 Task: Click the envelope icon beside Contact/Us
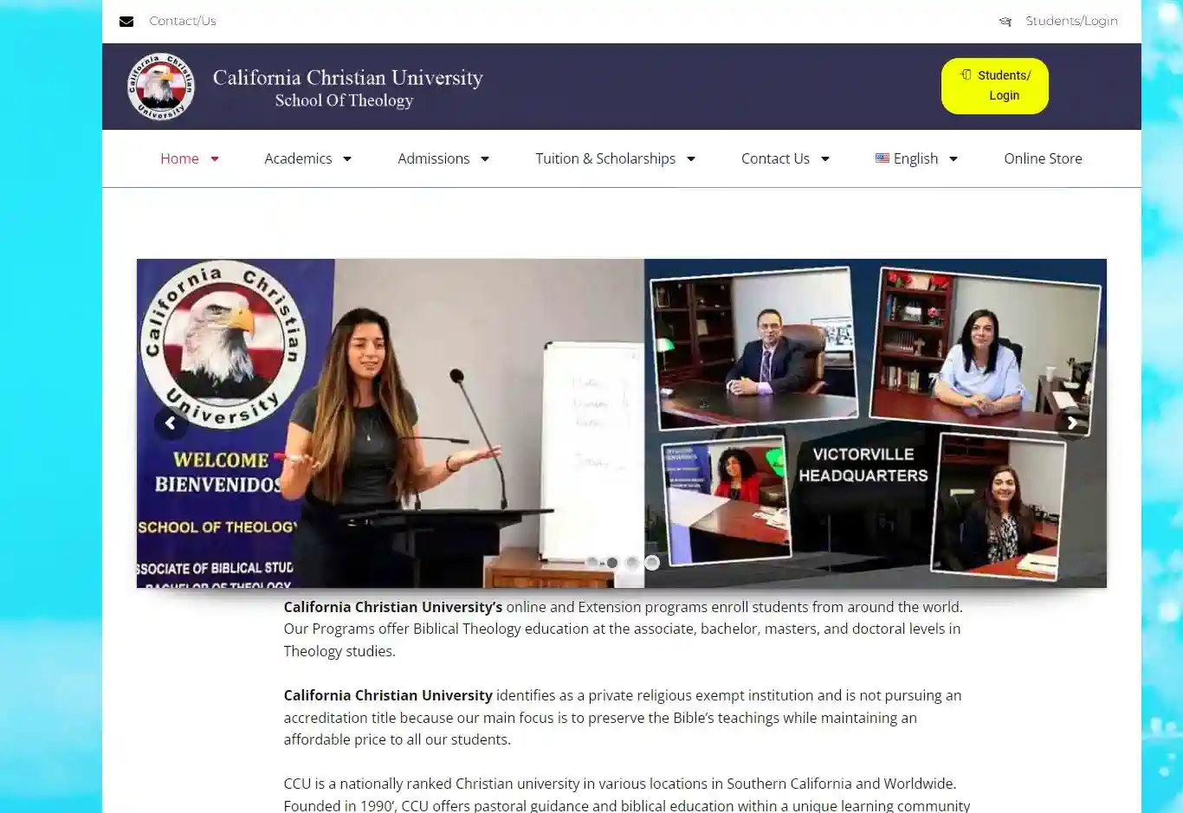[126, 21]
